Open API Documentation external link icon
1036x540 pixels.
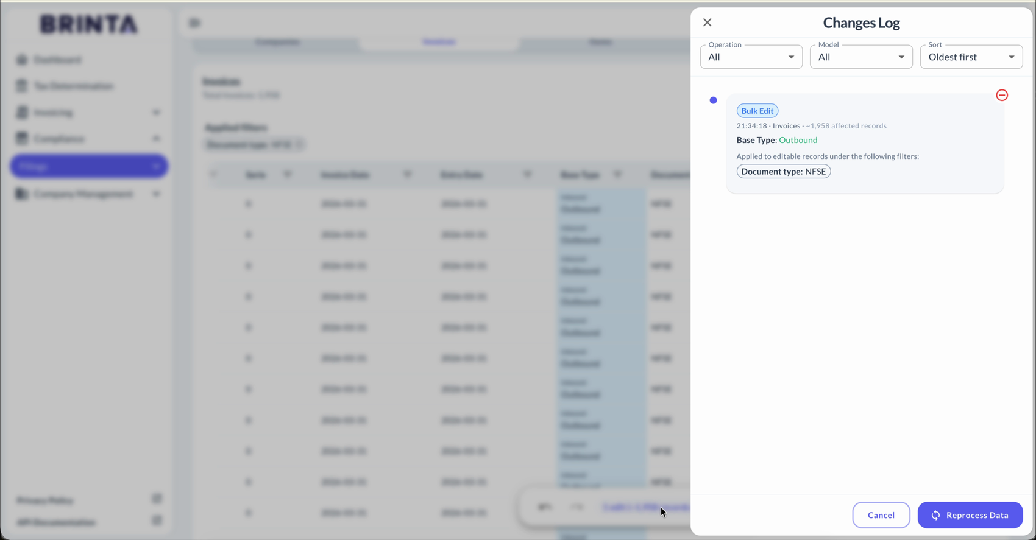coord(157,521)
